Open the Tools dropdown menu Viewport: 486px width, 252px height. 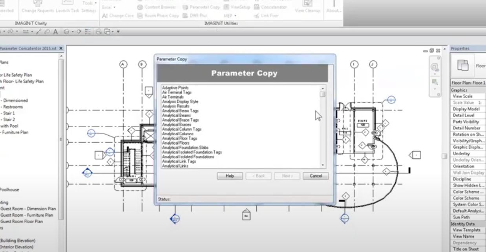(88, 3)
